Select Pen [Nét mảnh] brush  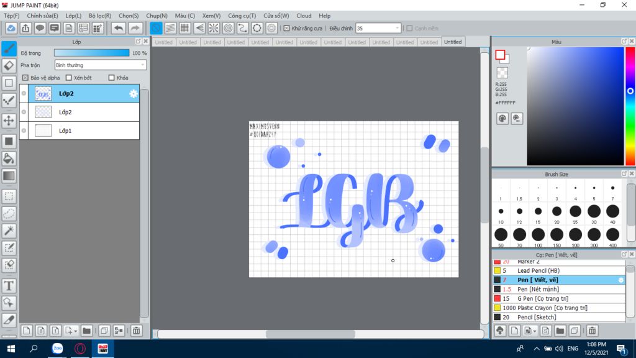point(560,290)
